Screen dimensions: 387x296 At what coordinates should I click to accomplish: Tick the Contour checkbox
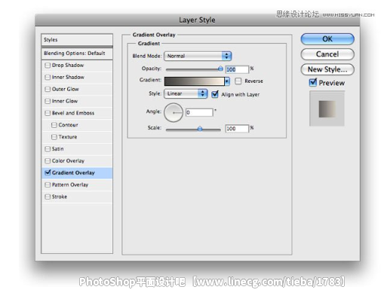click(54, 125)
